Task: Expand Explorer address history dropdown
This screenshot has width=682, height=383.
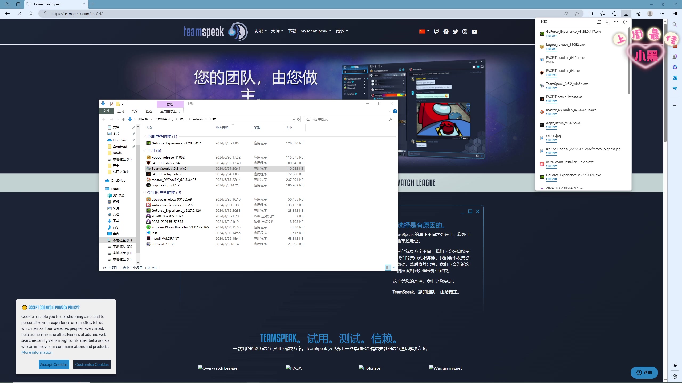Action: [x=294, y=119]
